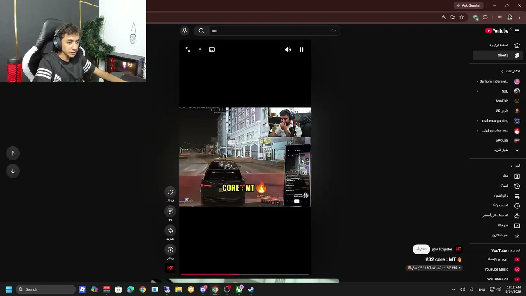Open the SXB channel subscription

(498, 91)
